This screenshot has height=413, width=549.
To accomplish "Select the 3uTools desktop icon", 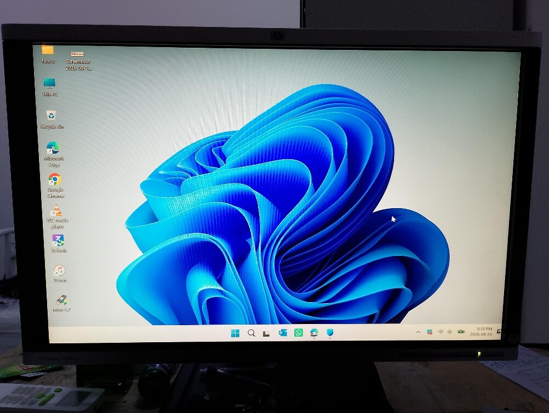I will click(x=58, y=241).
